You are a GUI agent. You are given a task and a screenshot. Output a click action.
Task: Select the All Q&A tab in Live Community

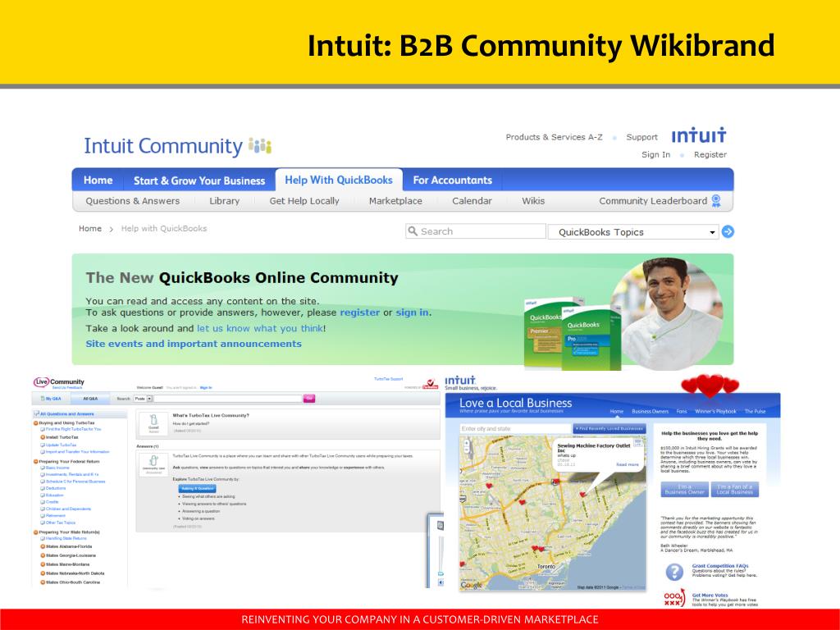[x=90, y=399]
